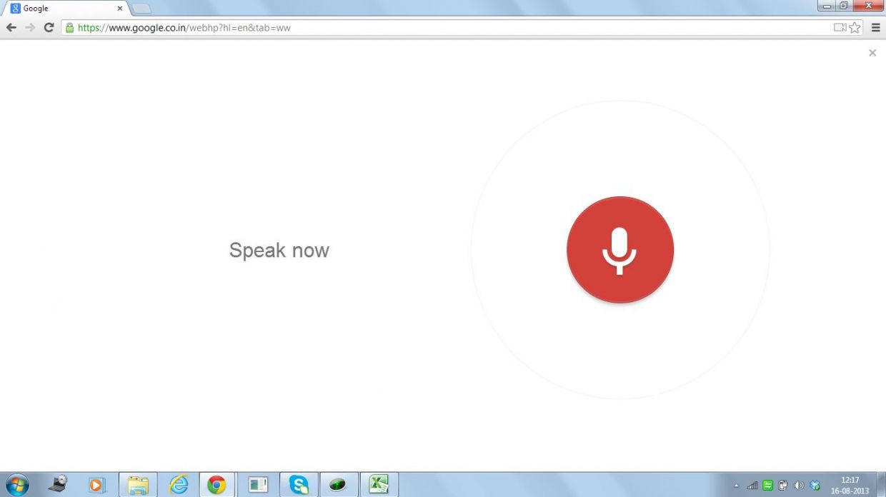This screenshot has height=497, width=886.
Task: Open Windows Explorer folder in the taskbar
Action: coord(138,485)
